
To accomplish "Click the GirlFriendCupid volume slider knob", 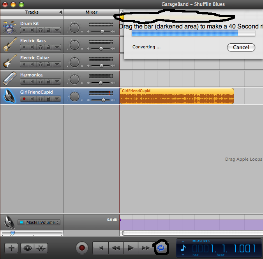I will [104, 100].
